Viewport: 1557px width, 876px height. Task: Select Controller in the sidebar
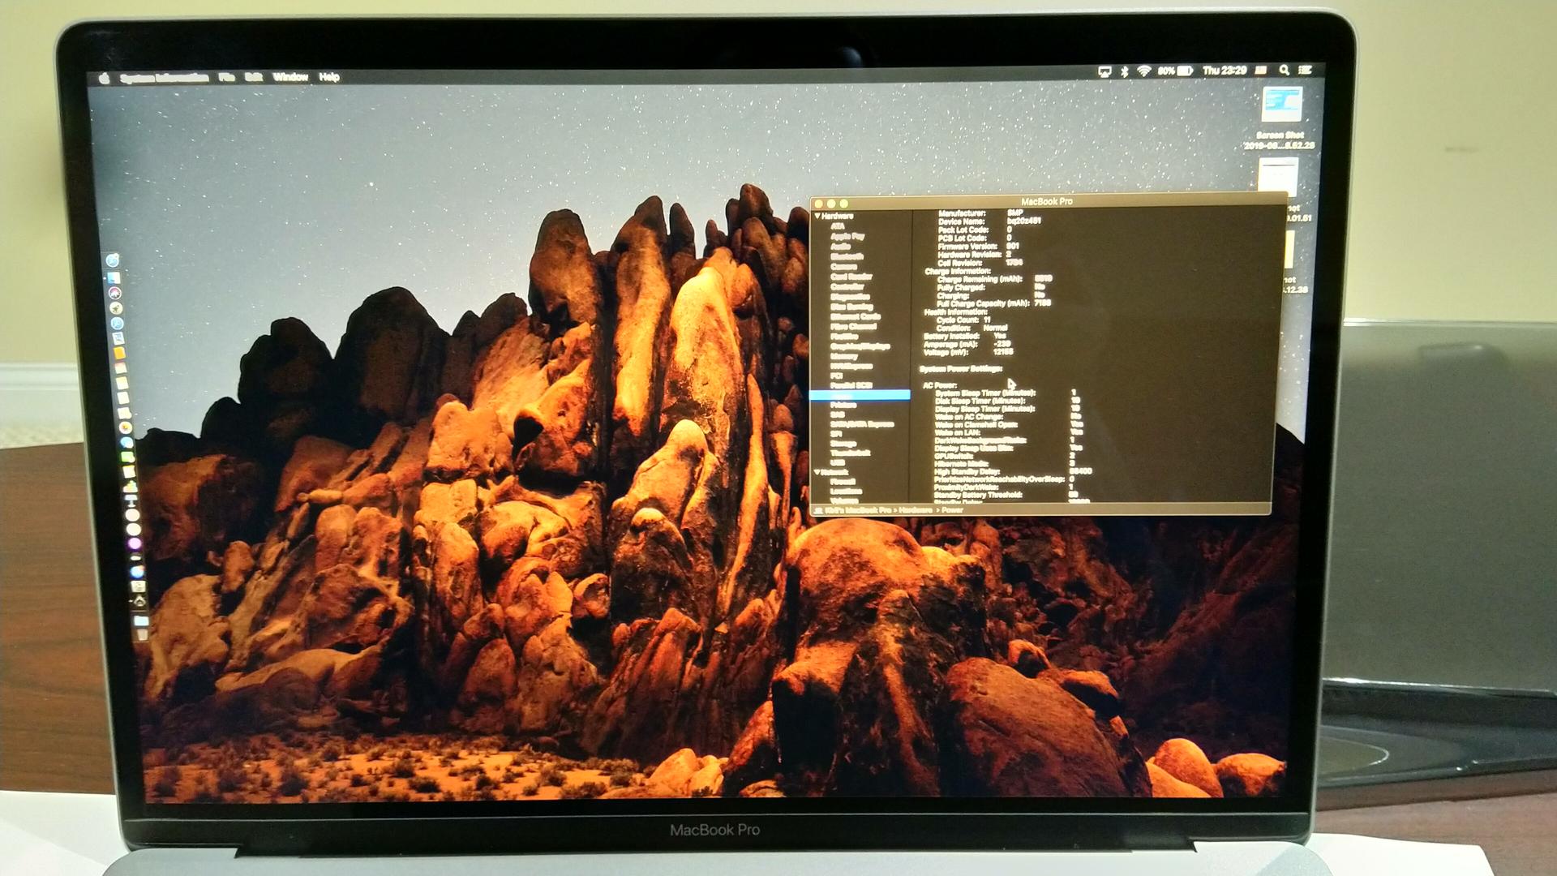847,286
